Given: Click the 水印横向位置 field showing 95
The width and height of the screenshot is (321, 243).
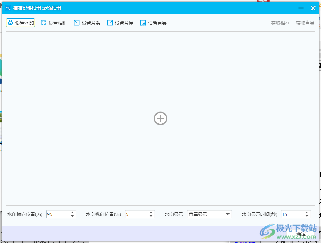Looking at the screenshot, I should (x=57, y=214).
